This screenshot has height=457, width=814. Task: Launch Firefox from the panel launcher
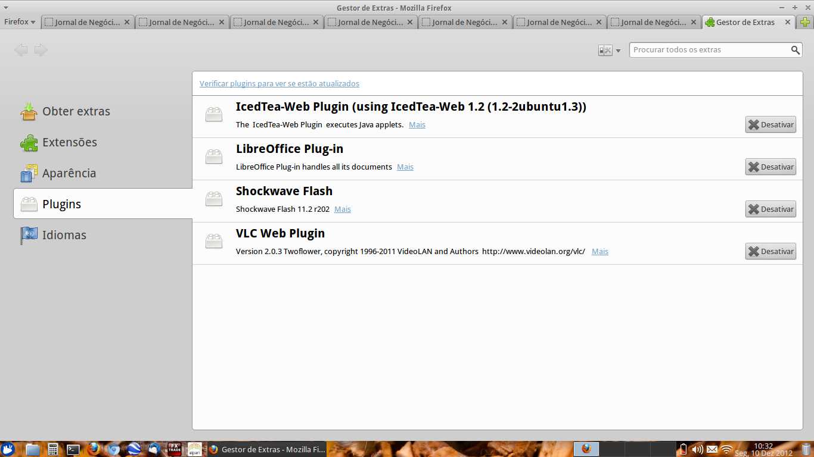click(93, 449)
